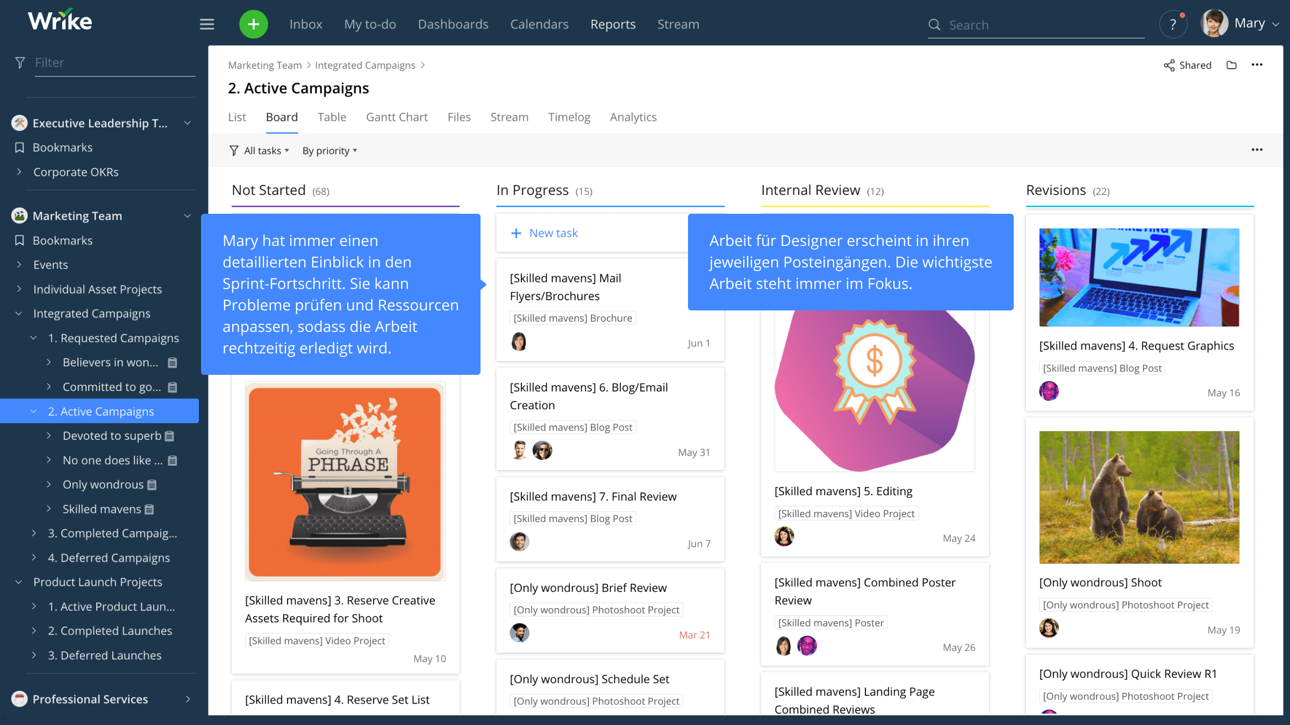Collapse the Product Launch Projects folder
The height and width of the screenshot is (725, 1290).
click(19, 582)
